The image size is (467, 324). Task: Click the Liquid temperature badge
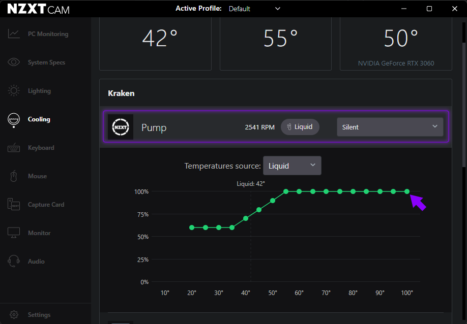[x=300, y=127]
